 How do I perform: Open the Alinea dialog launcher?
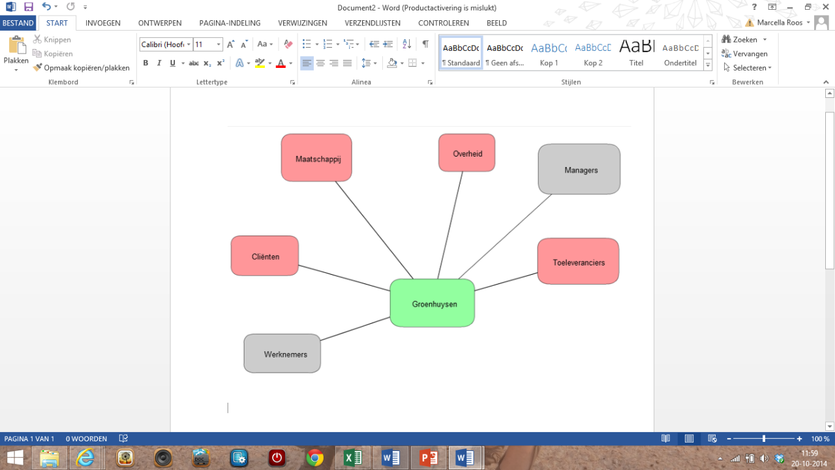(430, 82)
